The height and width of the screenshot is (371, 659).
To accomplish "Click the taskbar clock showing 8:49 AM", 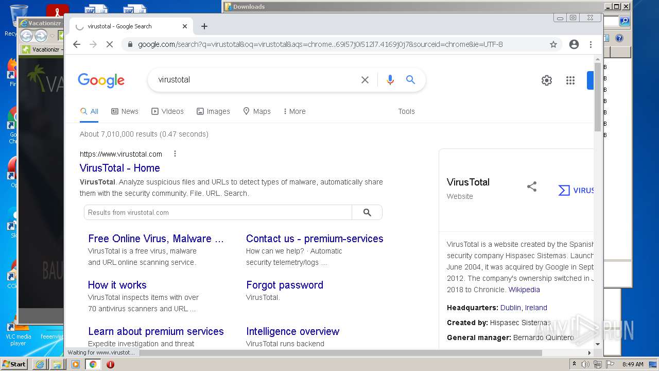I will point(633,364).
